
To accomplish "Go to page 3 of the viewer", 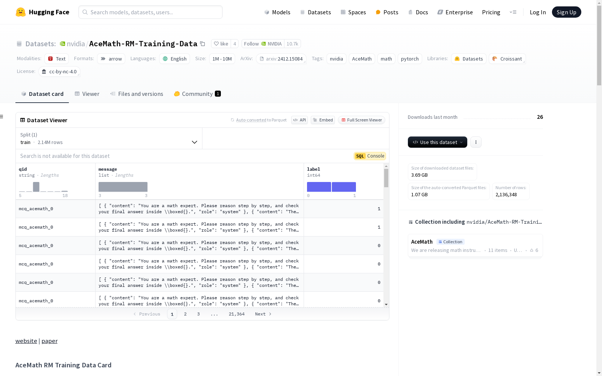I will click(x=198, y=314).
